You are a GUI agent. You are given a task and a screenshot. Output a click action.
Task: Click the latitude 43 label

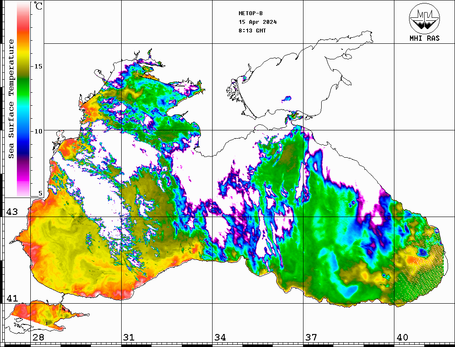point(12,212)
